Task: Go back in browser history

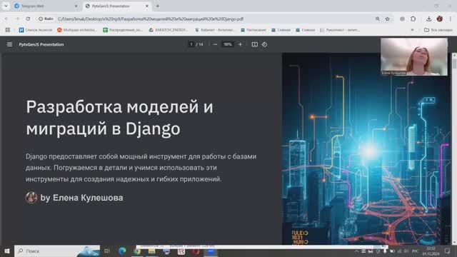Action: pos(6,19)
